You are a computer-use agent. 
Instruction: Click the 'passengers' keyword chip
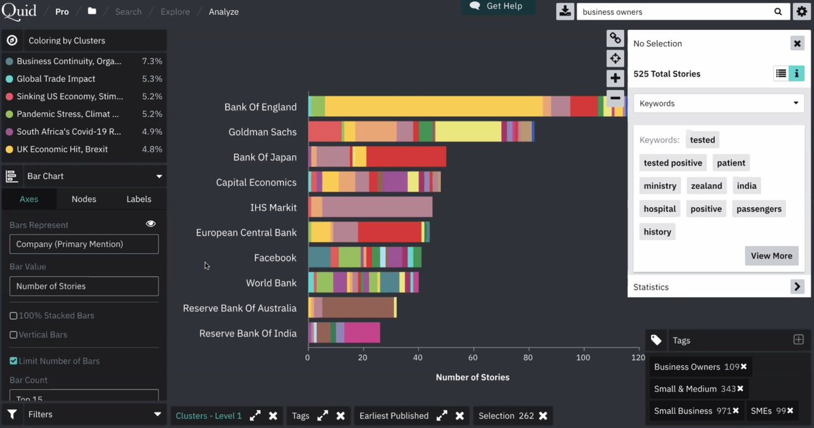(759, 209)
